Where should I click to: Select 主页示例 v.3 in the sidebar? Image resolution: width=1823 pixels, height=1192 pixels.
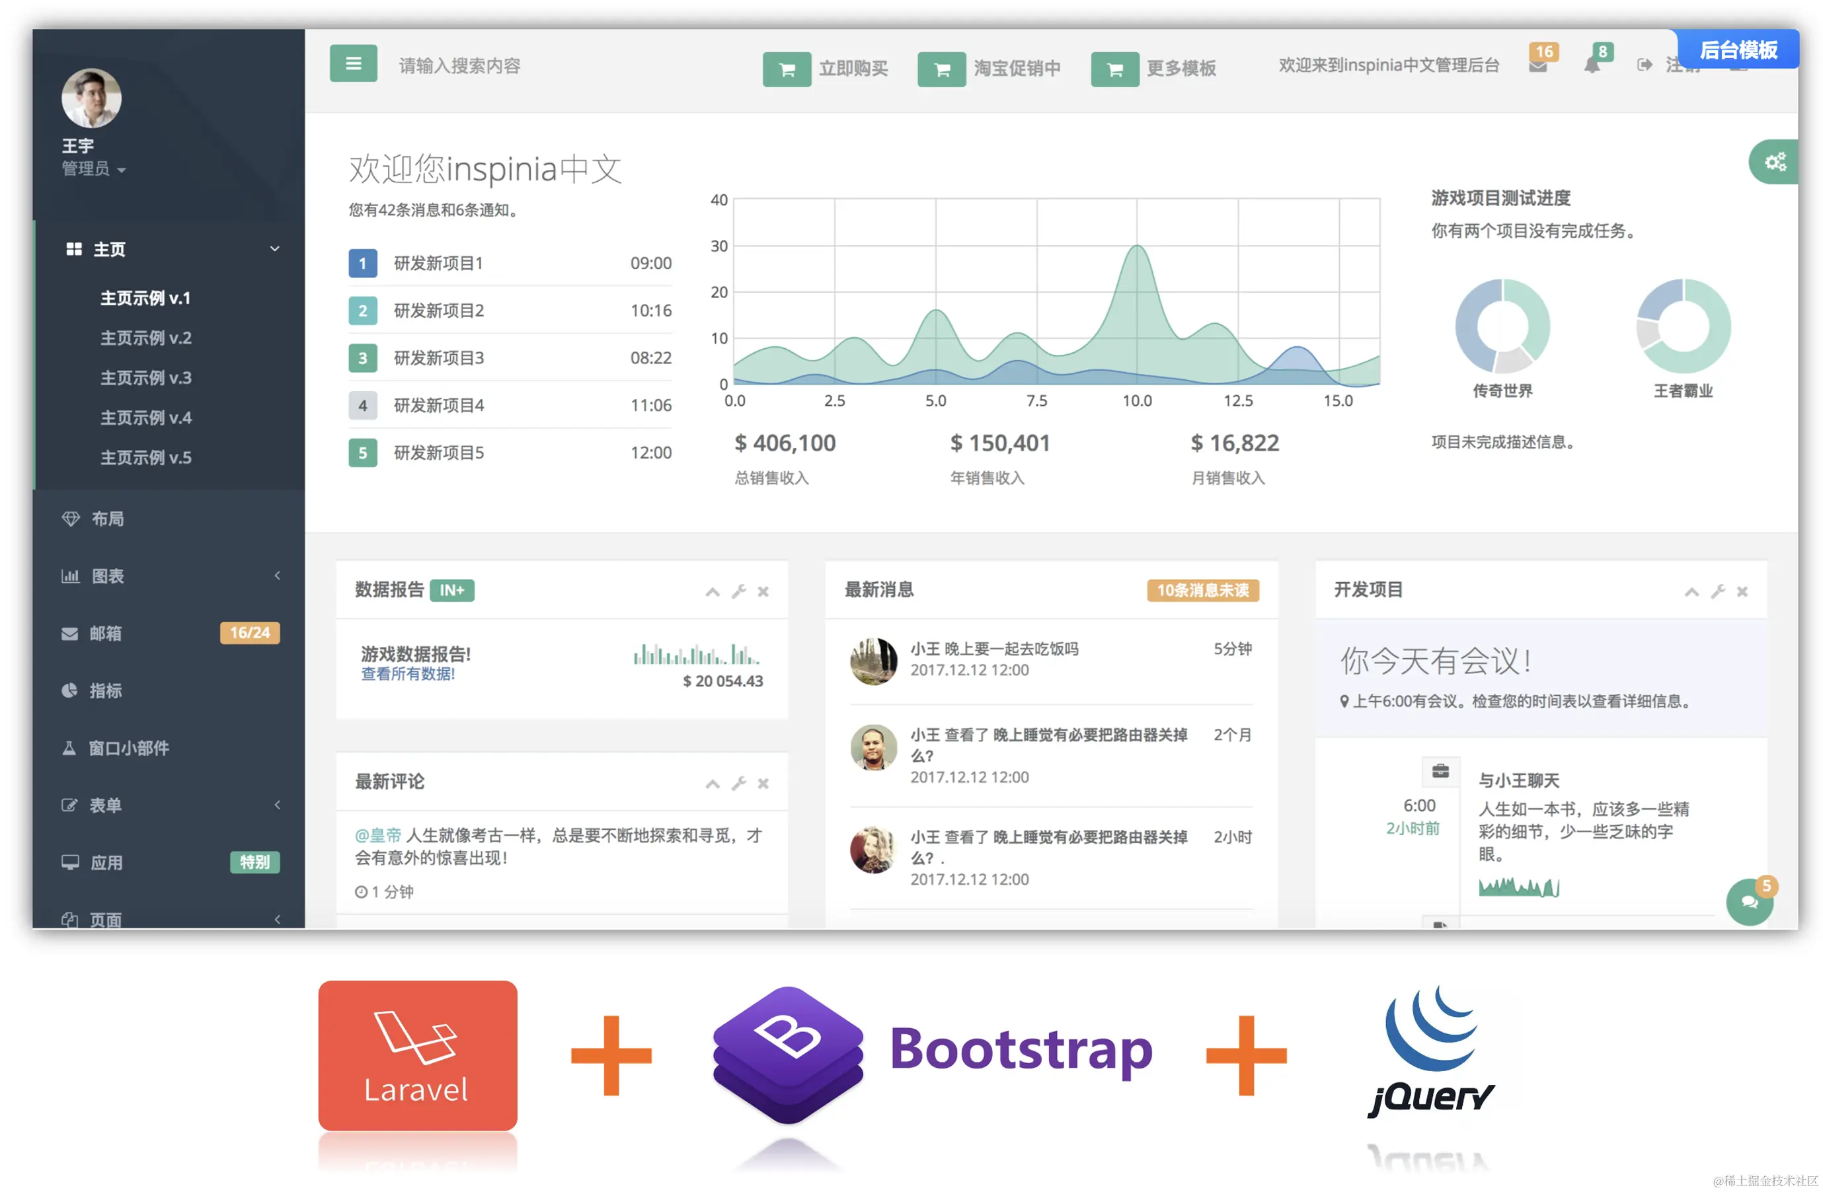146,377
